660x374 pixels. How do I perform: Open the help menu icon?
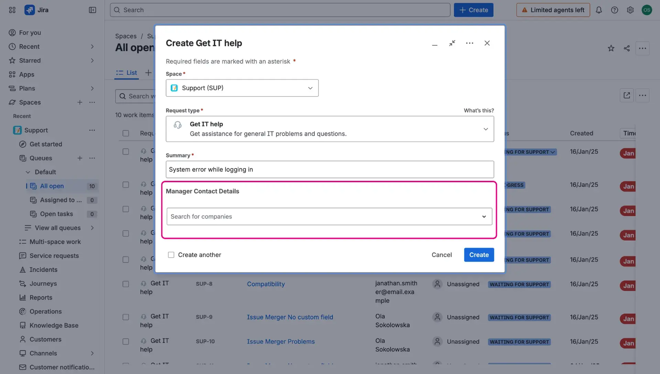point(615,10)
